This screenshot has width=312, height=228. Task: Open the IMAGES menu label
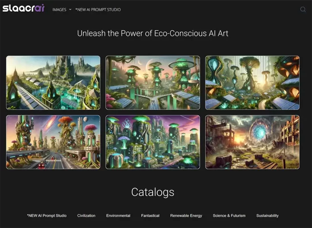point(59,9)
